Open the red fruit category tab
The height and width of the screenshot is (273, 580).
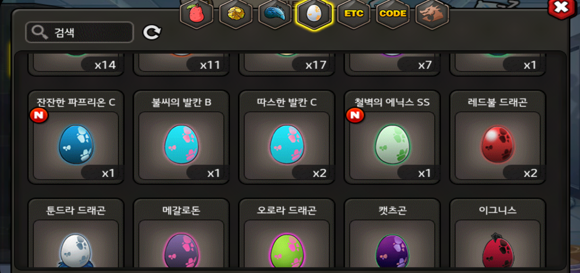(196, 15)
